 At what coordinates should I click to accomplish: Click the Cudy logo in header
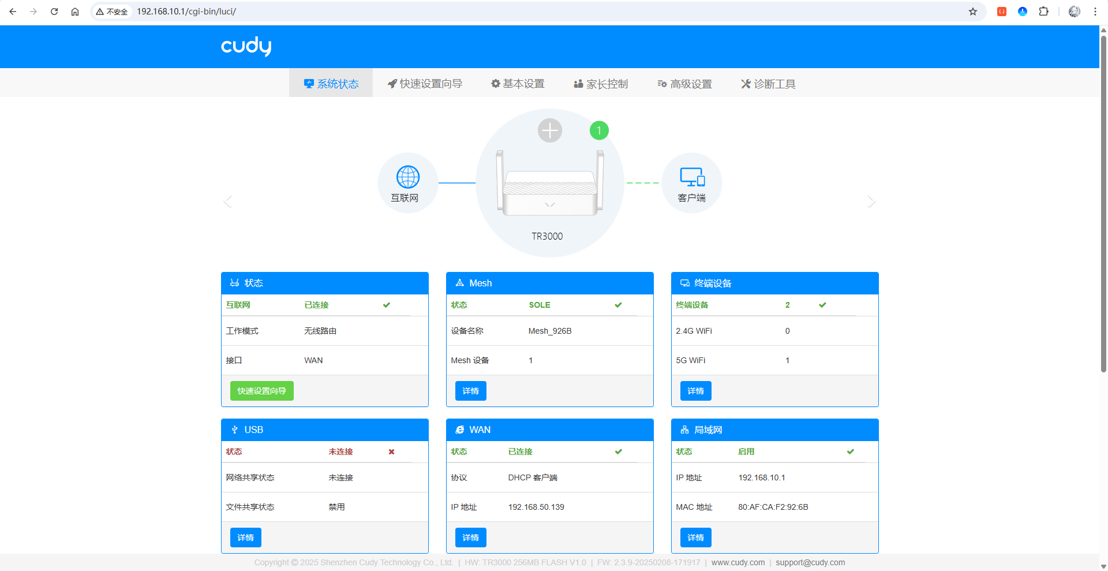point(246,46)
